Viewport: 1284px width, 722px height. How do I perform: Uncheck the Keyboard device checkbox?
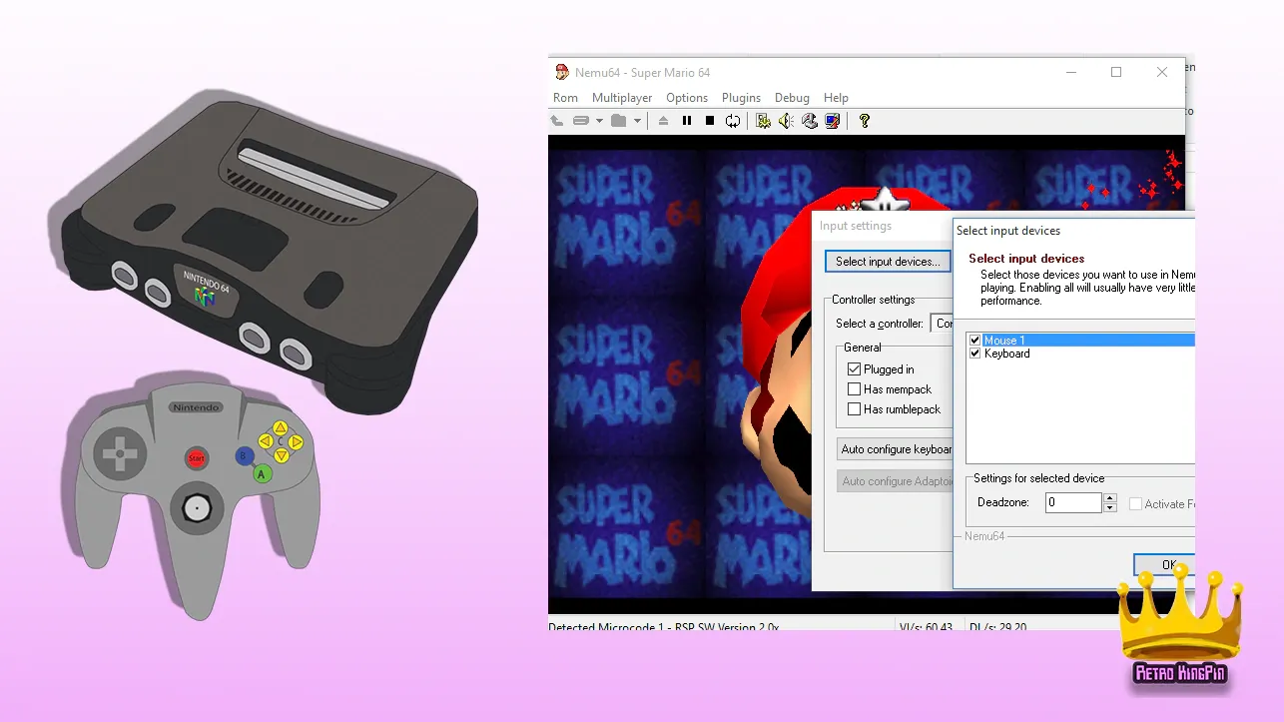[x=975, y=354]
